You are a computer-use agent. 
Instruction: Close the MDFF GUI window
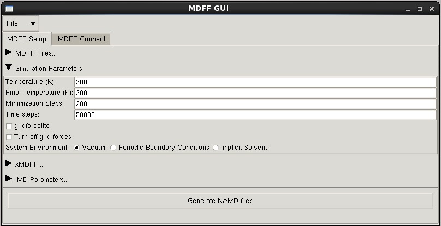tap(431, 9)
